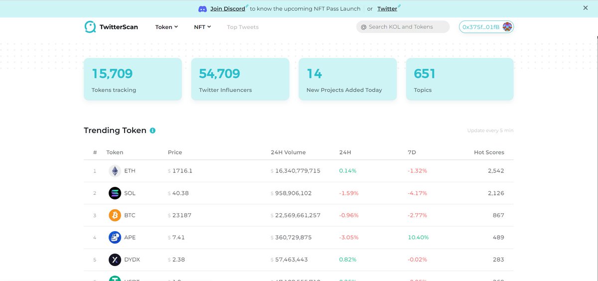Click BTC volume 22,569,661,257
598x281 pixels.
296,216
